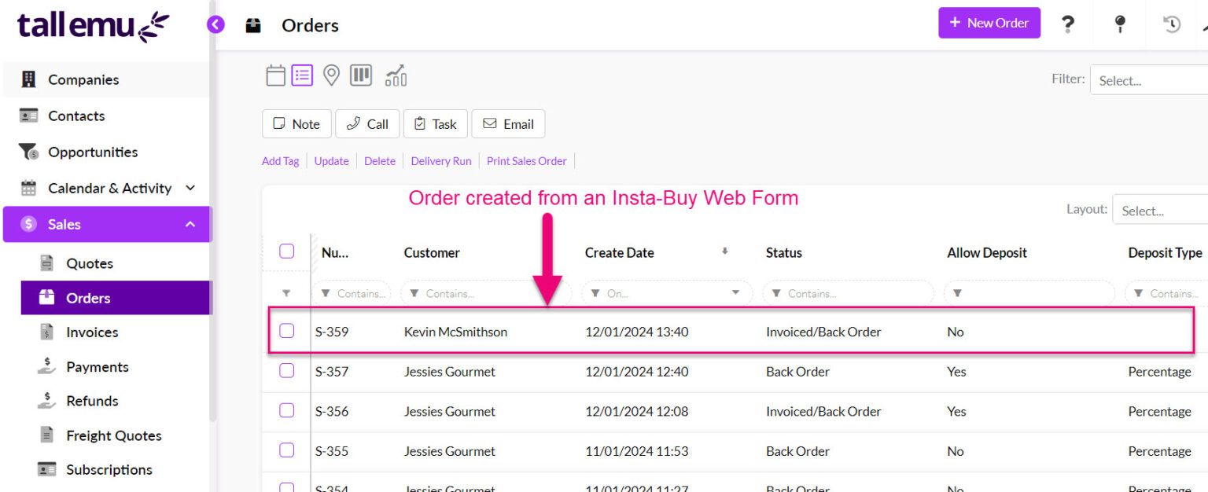Open the map view of orders
This screenshot has height=492, width=1208.
pyautogui.click(x=330, y=75)
